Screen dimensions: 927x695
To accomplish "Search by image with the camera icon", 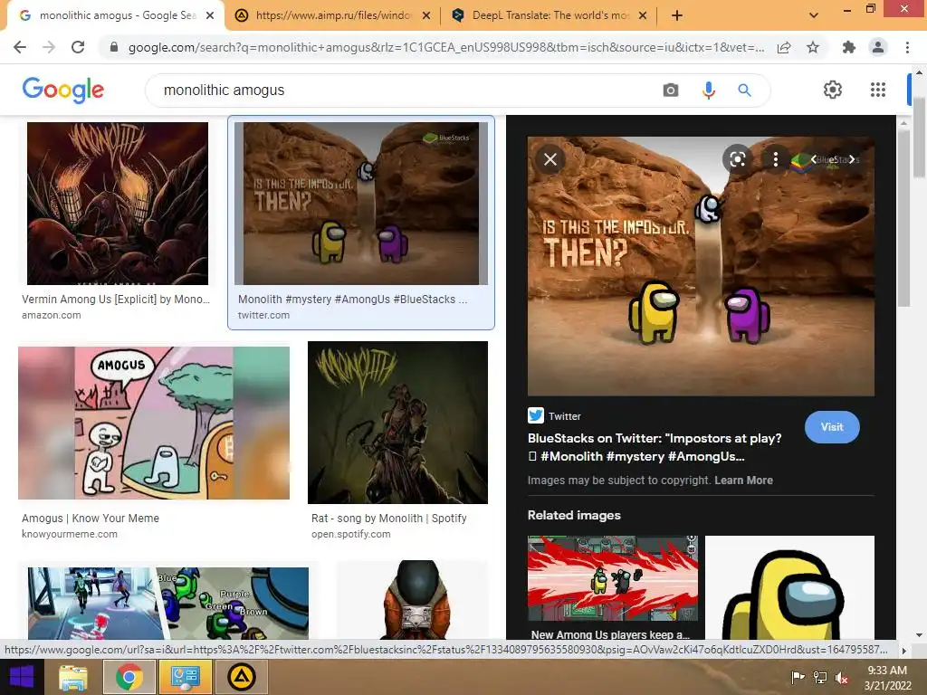I will pyautogui.click(x=671, y=90).
